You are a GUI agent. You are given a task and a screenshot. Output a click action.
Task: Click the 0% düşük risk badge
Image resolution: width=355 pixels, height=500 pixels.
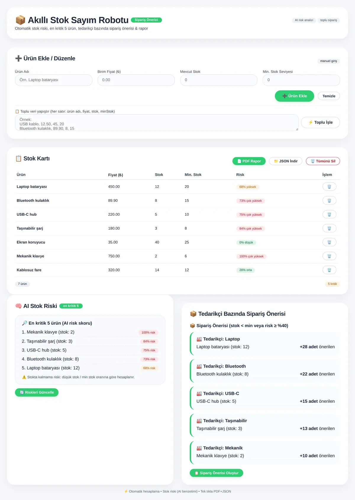(x=246, y=242)
